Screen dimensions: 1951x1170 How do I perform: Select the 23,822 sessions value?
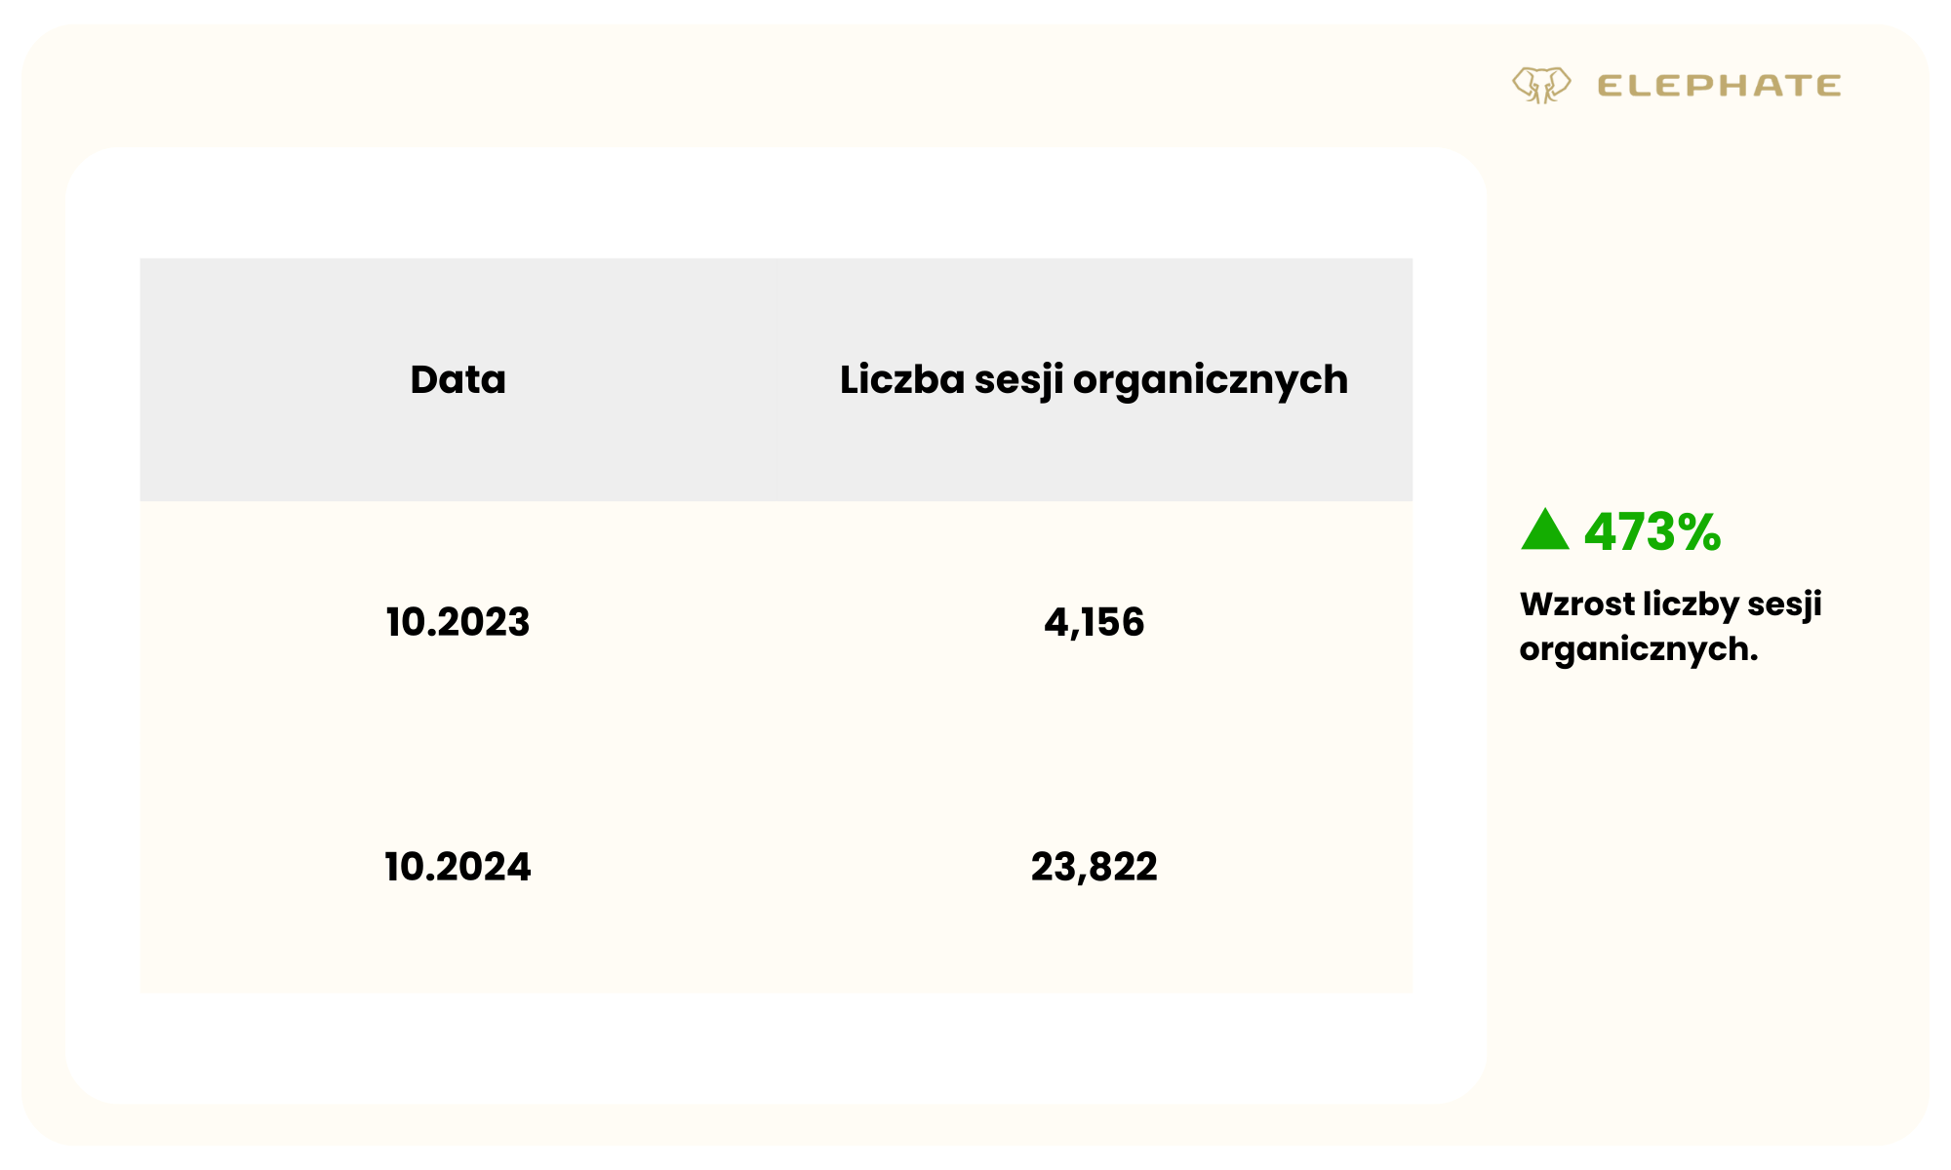1094,867
